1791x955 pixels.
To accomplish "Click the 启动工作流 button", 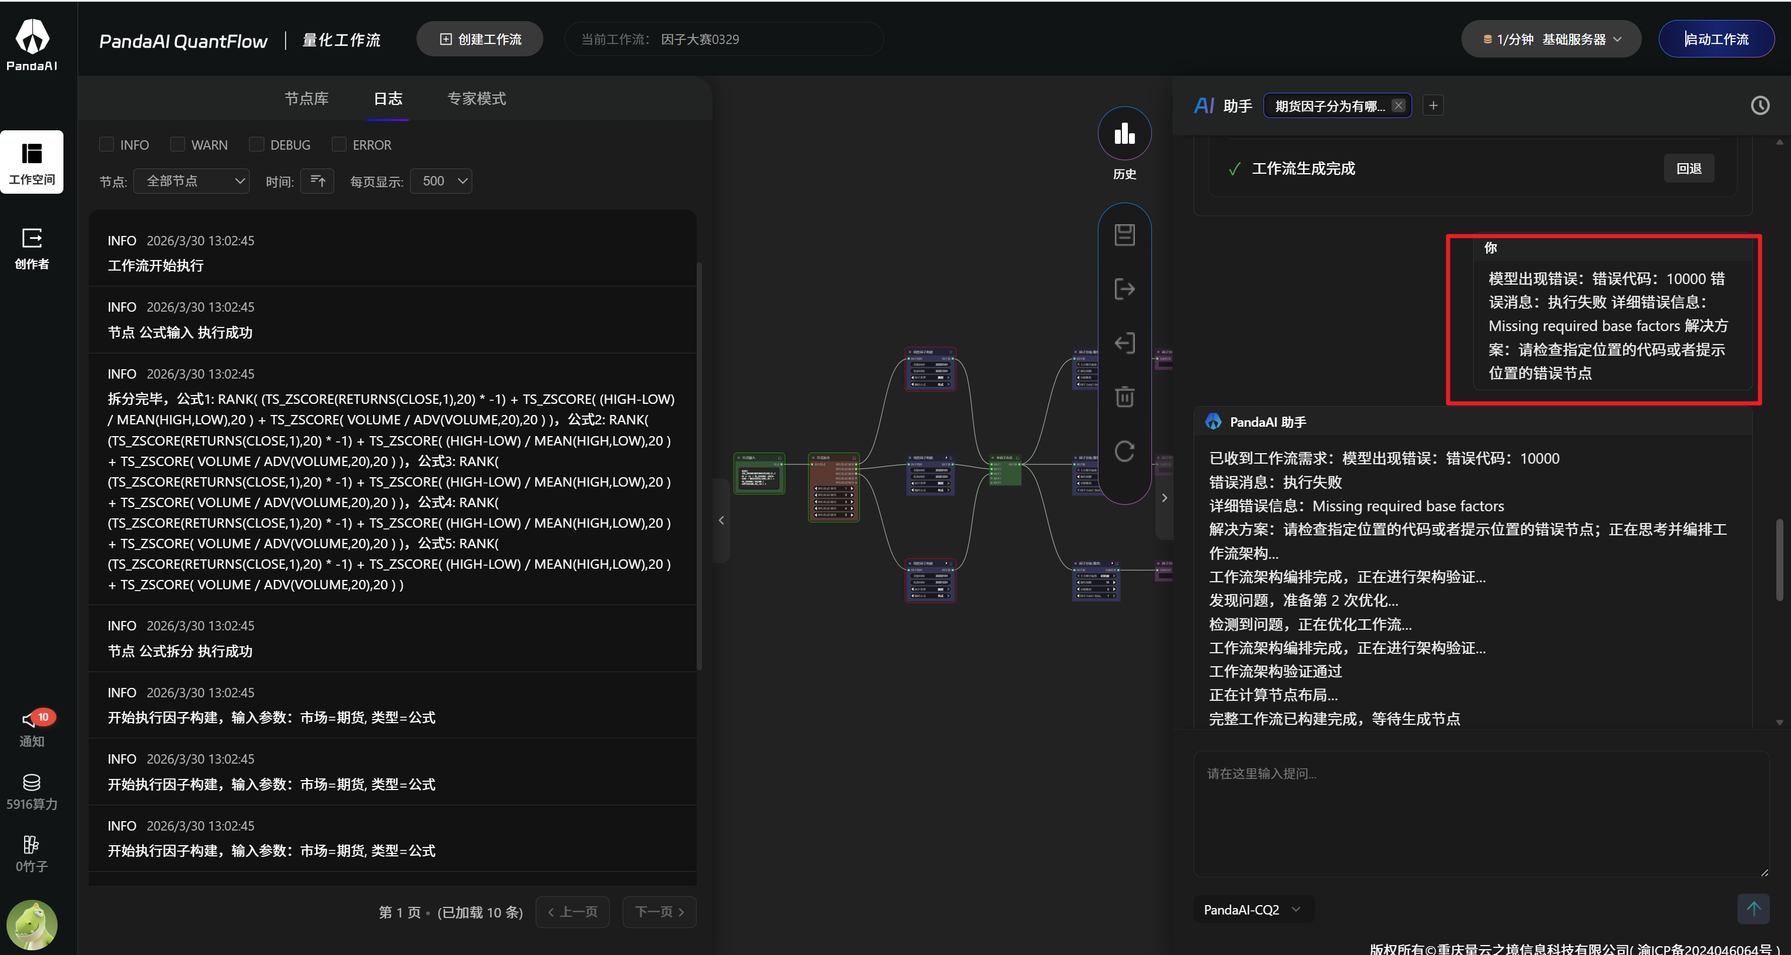I will [x=1715, y=39].
